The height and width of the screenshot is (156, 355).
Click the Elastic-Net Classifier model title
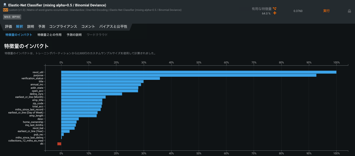(57, 5)
